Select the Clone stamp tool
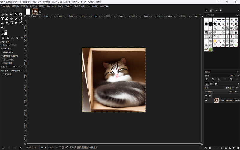Screen dimensions: 240x150 coord(2,23)
